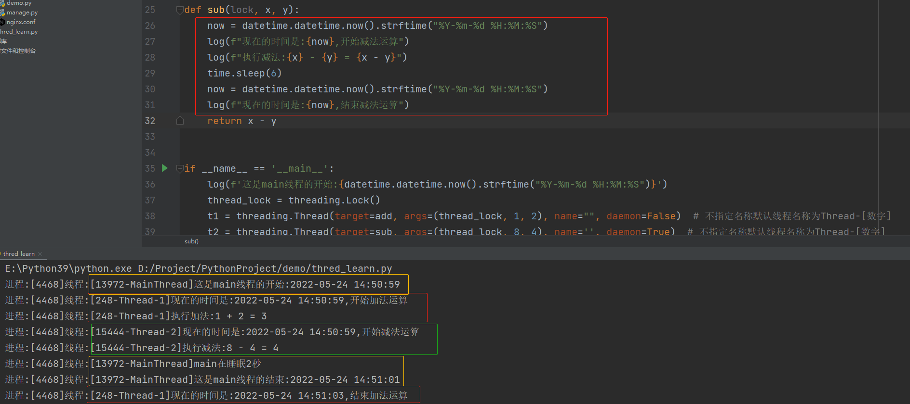The image size is (910, 404).
Task: Open nginx.conf in the project tree
Action: click(x=21, y=22)
